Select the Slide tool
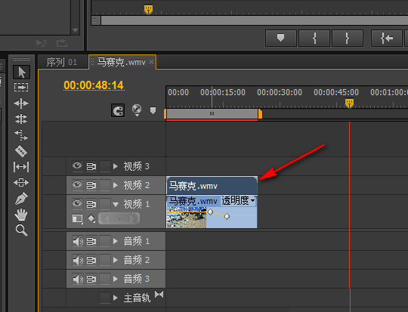 [x=21, y=182]
